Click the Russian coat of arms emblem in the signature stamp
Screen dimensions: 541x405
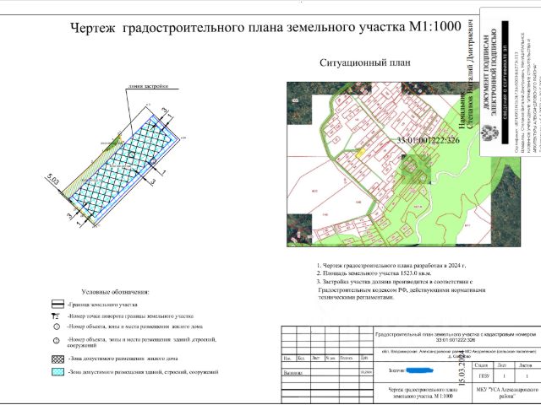pyautogui.click(x=490, y=133)
